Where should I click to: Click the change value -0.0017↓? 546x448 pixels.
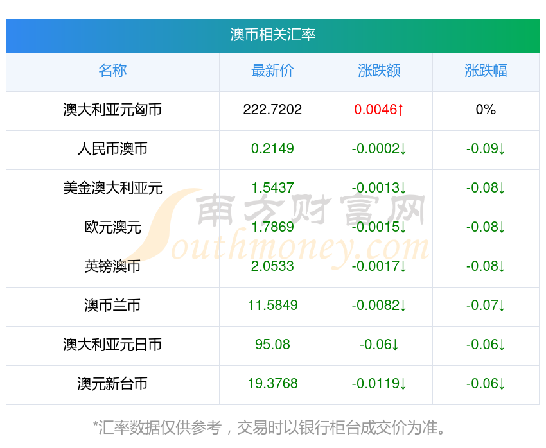(x=379, y=266)
